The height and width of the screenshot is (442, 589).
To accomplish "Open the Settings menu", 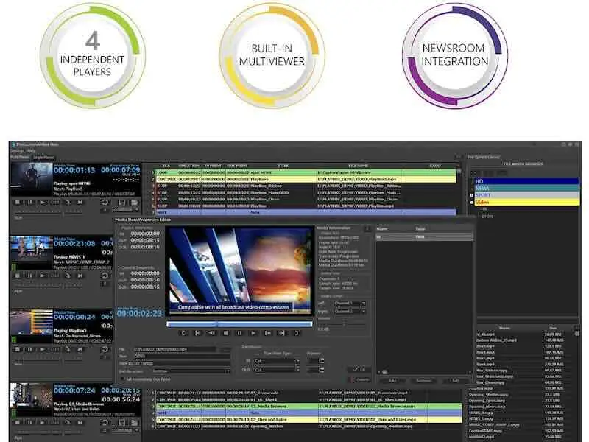I will (16, 151).
